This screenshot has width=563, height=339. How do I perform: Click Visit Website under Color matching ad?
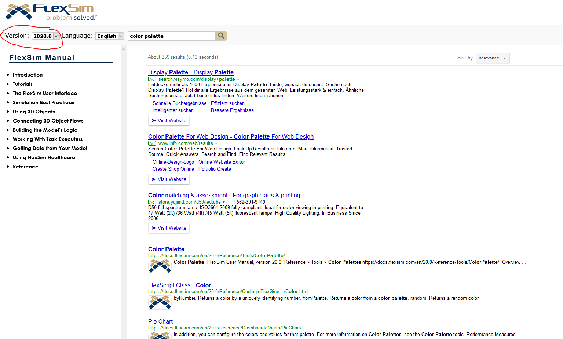coord(169,228)
